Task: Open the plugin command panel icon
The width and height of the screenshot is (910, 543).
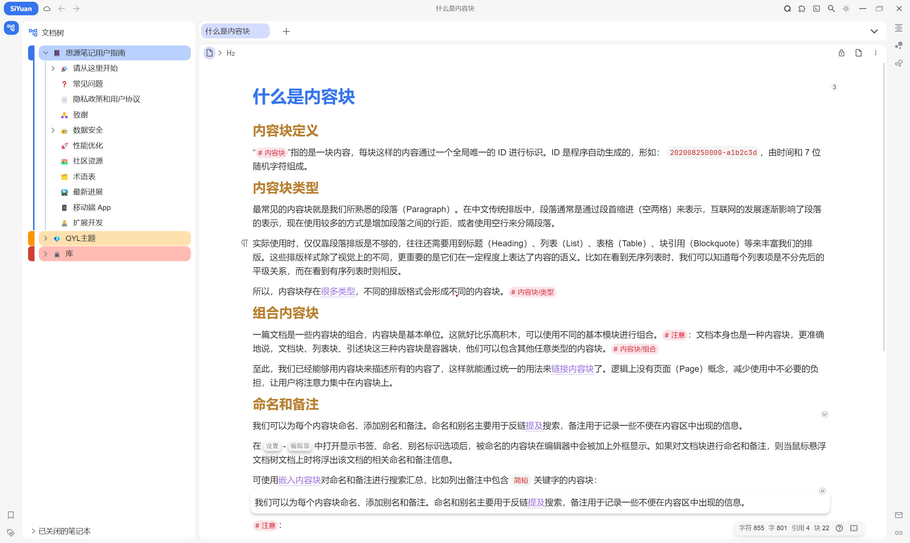Action: (x=816, y=9)
